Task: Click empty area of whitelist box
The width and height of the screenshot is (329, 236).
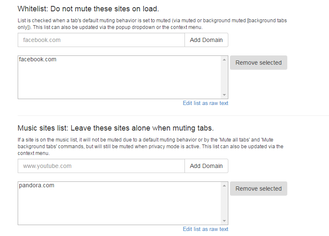Action: point(119,81)
